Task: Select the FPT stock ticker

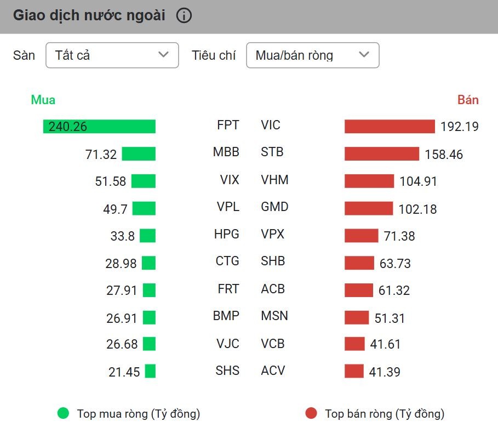Action: tap(228, 126)
